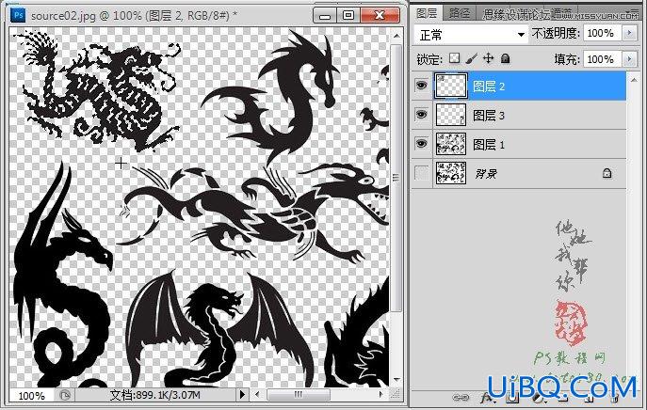Click the layers panel scroll up arrow

coord(634,80)
